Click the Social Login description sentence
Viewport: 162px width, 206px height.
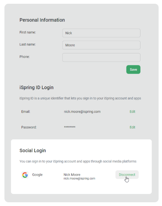coord(78,161)
